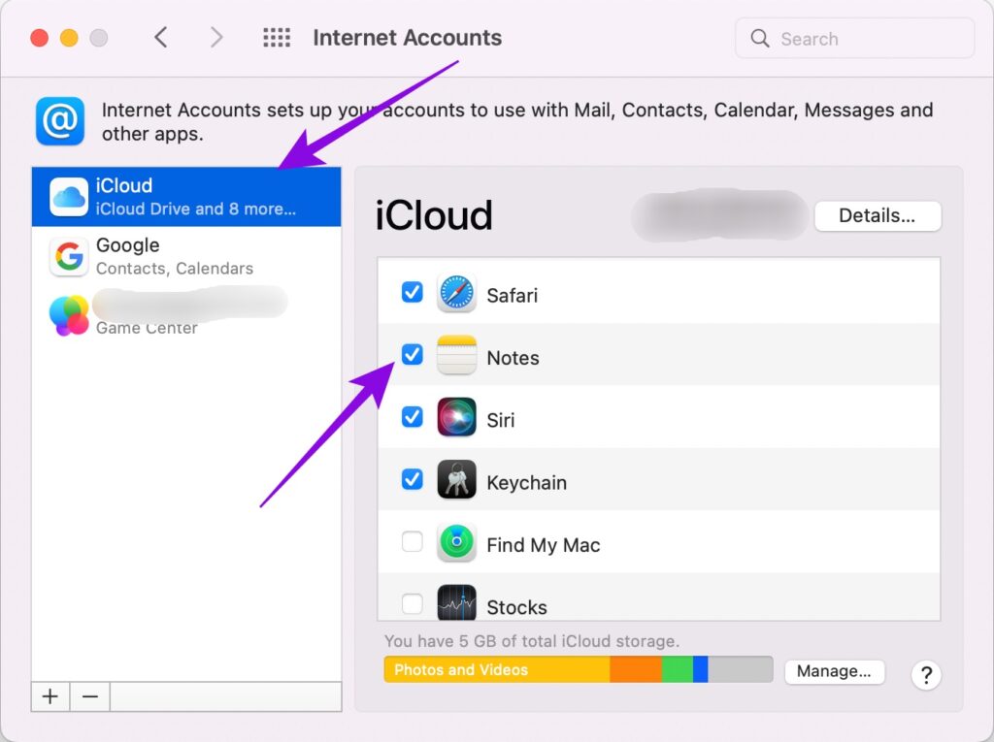Click the Google logo in the sidebar
994x742 pixels.
point(69,256)
